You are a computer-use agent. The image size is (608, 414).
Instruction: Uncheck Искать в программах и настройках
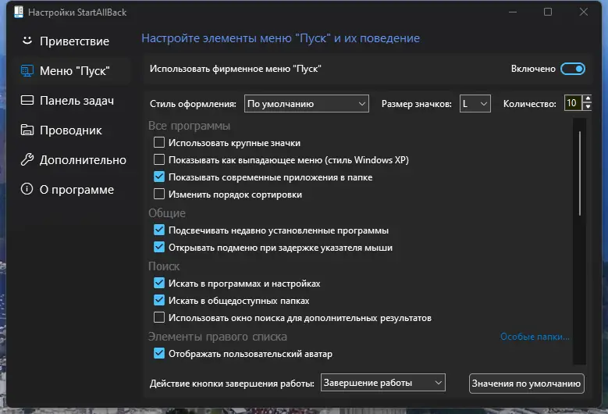tap(159, 284)
